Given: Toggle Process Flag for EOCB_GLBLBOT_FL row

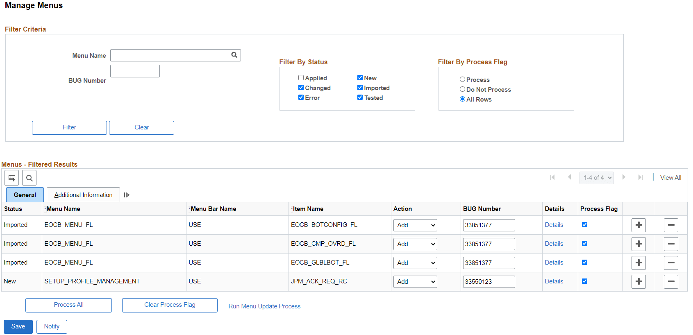Looking at the screenshot, I should 584,262.
